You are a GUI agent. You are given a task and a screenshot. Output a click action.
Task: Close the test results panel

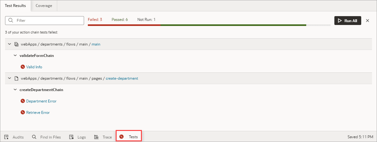pyautogui.click(x=368, y=21)
